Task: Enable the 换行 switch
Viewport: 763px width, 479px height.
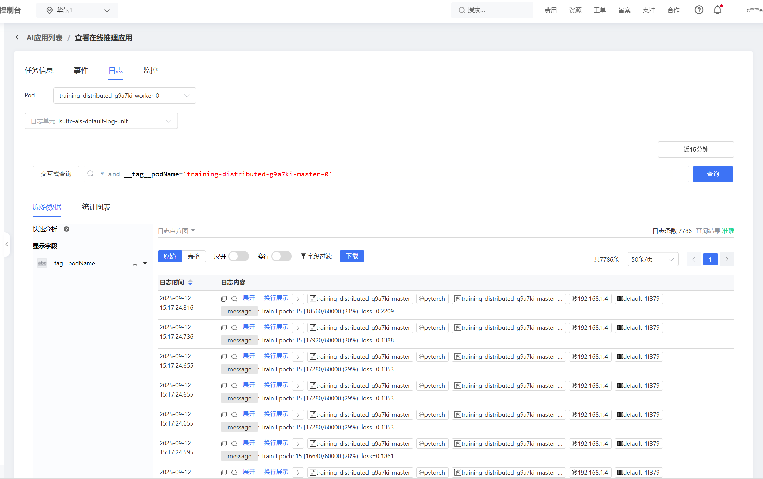Action: pos(282,256)
